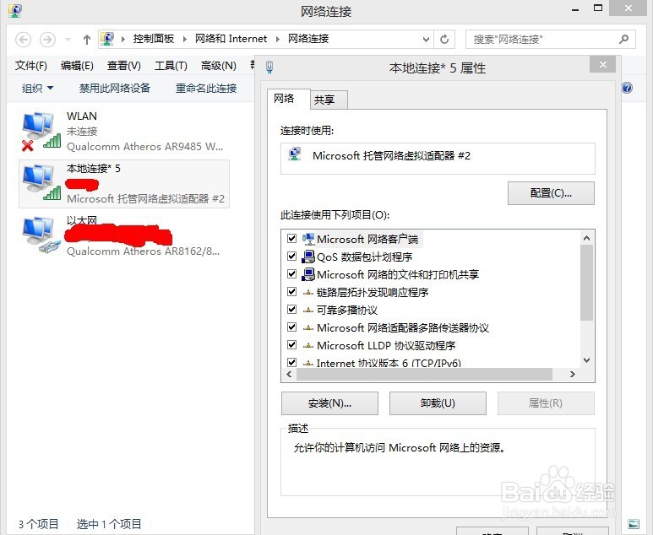Click 网络和 Internet in the breadcrumb

tap(231, 39)
